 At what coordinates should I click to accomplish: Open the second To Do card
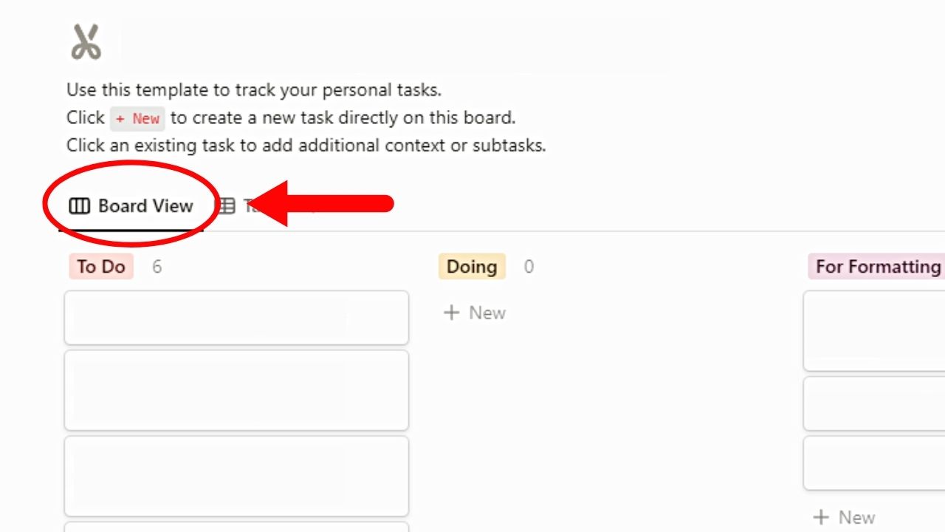[236, 390]
